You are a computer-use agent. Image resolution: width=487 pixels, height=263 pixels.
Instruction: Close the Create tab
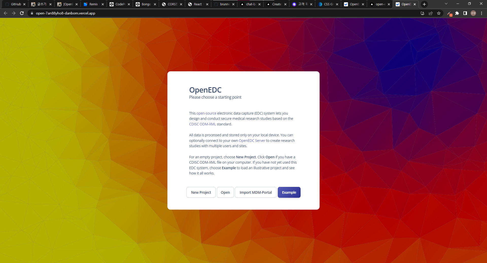pos(285,4)
